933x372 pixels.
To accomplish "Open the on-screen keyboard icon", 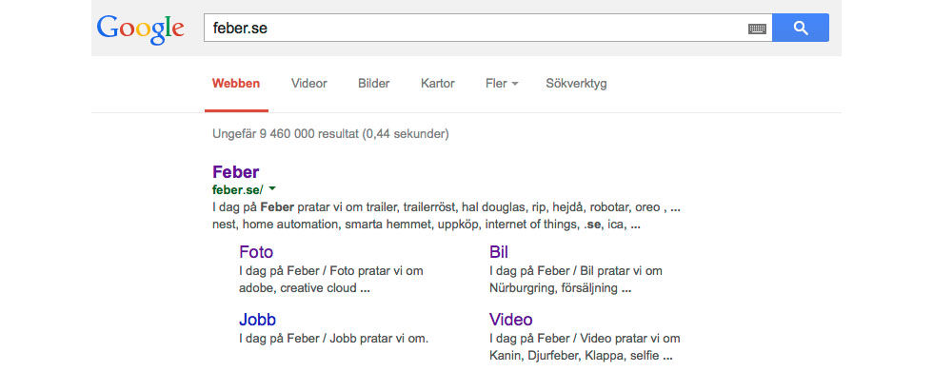I will coord(757,29).
